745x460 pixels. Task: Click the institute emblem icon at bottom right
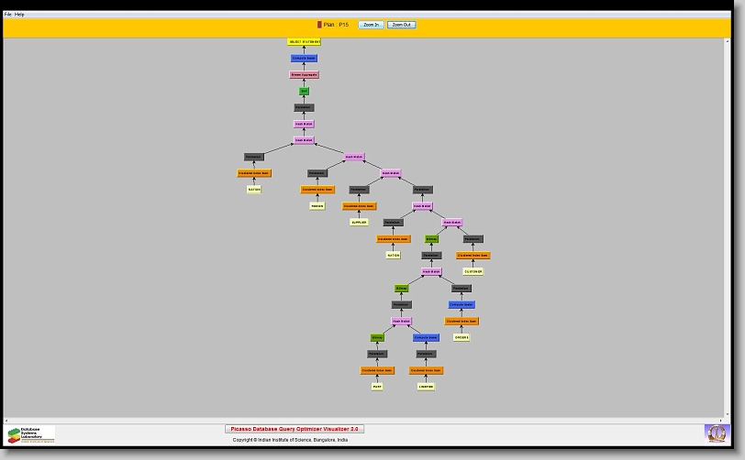click(715, 432)
